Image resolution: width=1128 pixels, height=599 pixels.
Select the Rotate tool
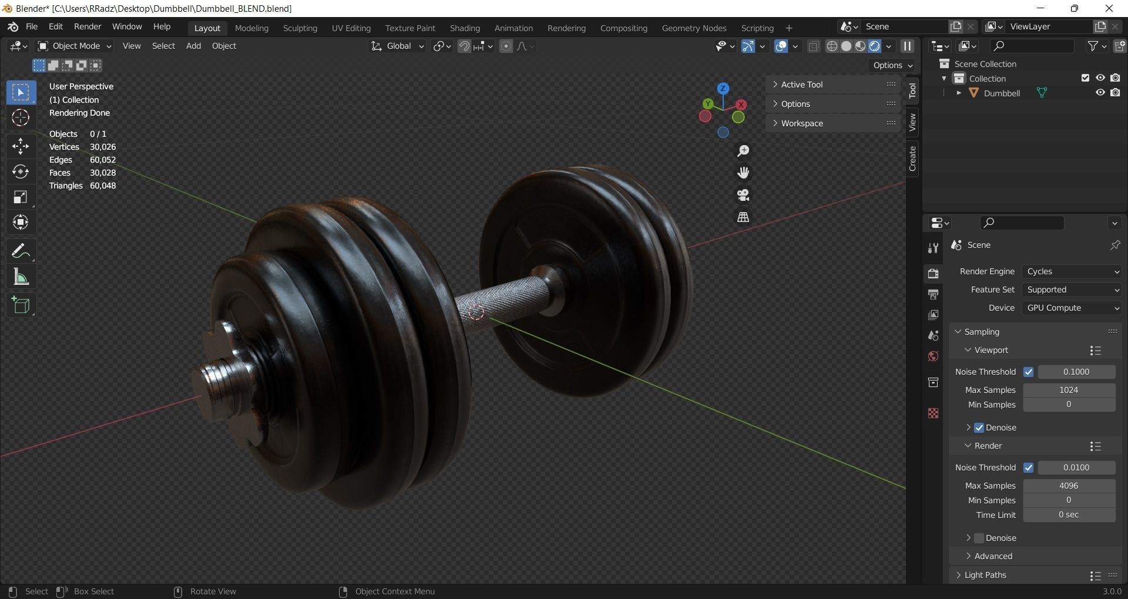[21, 171]
